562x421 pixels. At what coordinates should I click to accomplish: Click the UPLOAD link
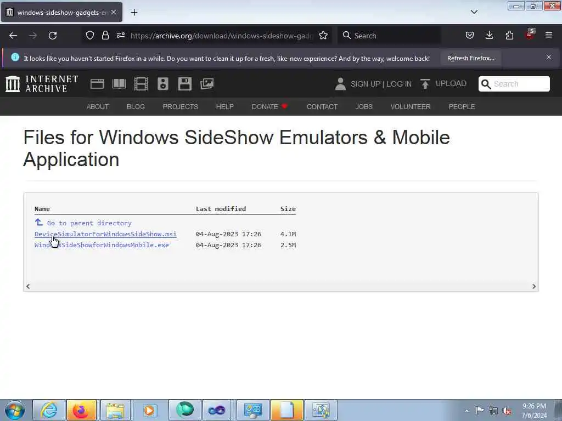coord(443,84)
